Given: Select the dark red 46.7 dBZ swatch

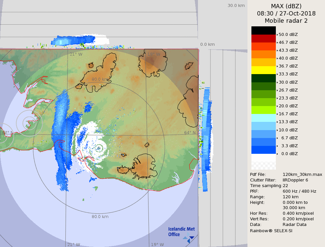Looking at the screenshot, I should tap(263, 39).
